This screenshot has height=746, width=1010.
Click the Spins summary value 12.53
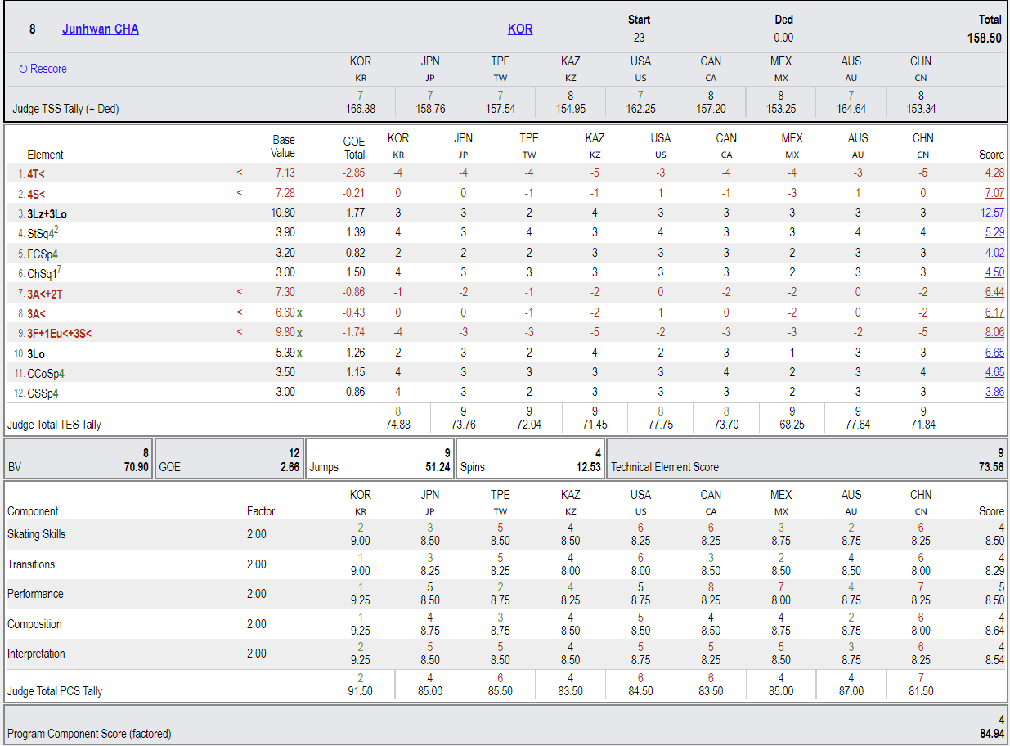(x=588, y=467)
